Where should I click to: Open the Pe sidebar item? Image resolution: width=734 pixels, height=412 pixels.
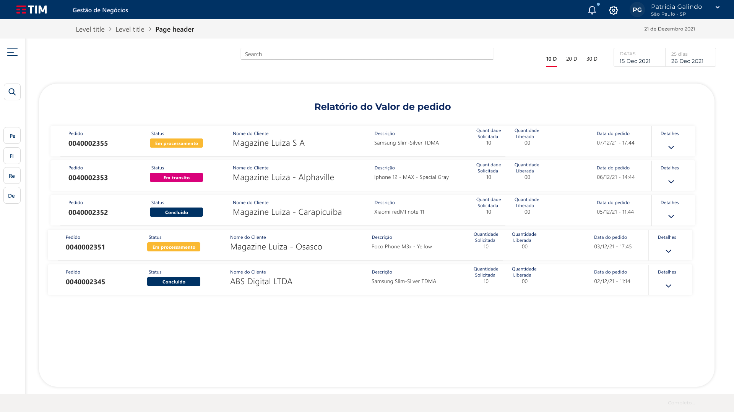coord(12,136)
